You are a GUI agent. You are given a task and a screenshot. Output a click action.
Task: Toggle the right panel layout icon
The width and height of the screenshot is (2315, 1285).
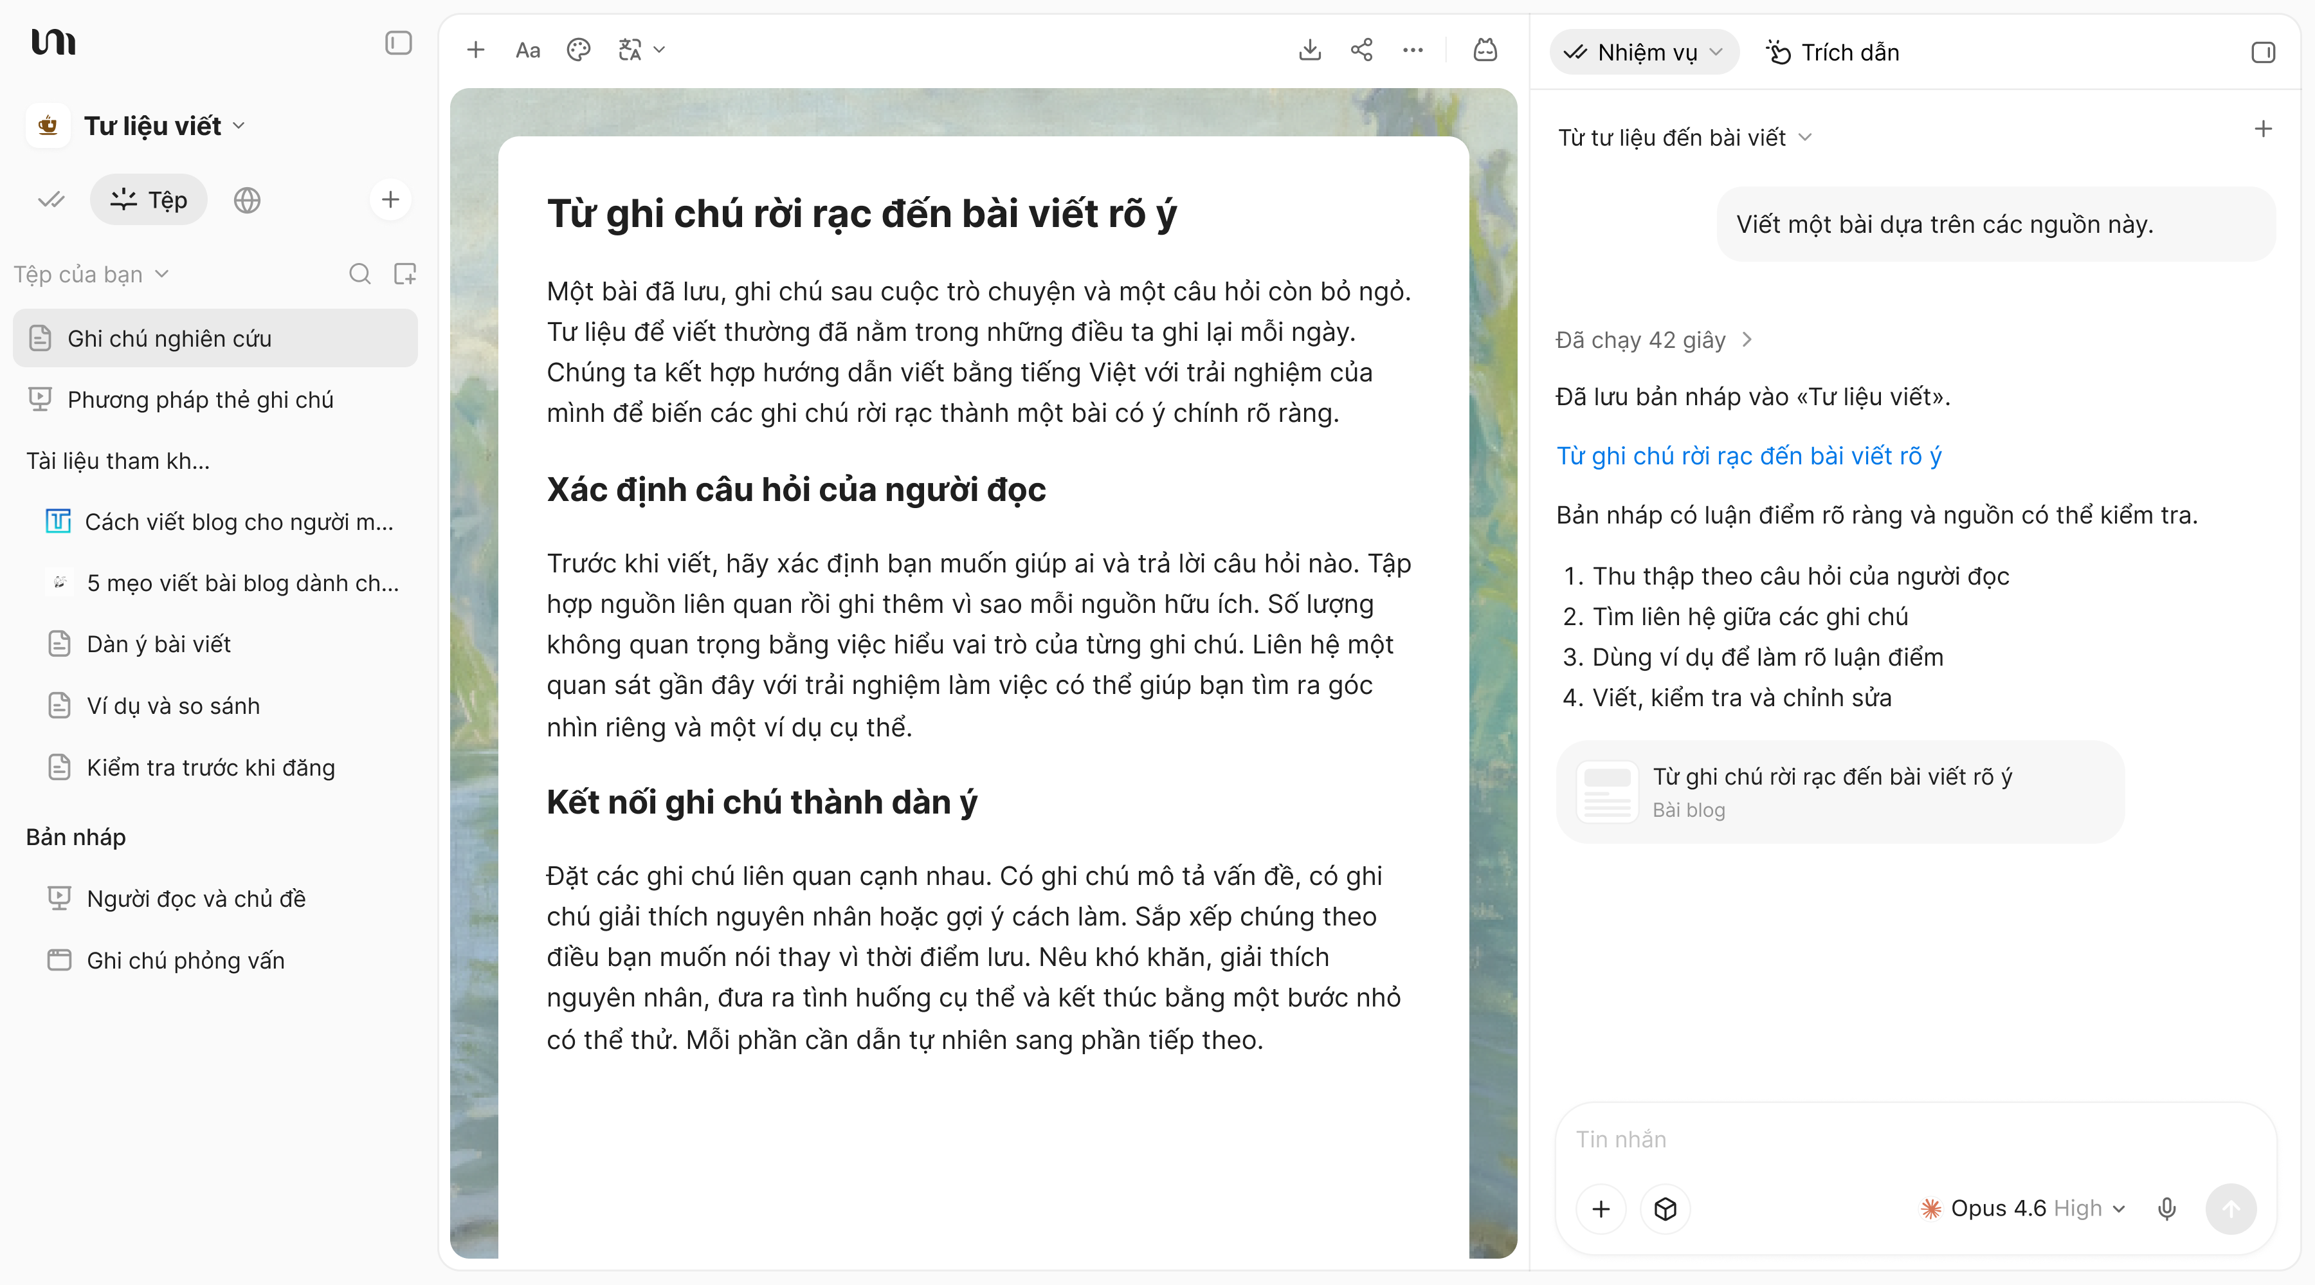pos(2263,52)
